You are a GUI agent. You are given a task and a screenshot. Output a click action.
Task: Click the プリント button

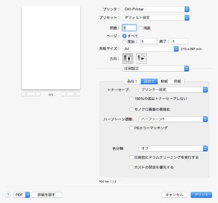[201, 195]
